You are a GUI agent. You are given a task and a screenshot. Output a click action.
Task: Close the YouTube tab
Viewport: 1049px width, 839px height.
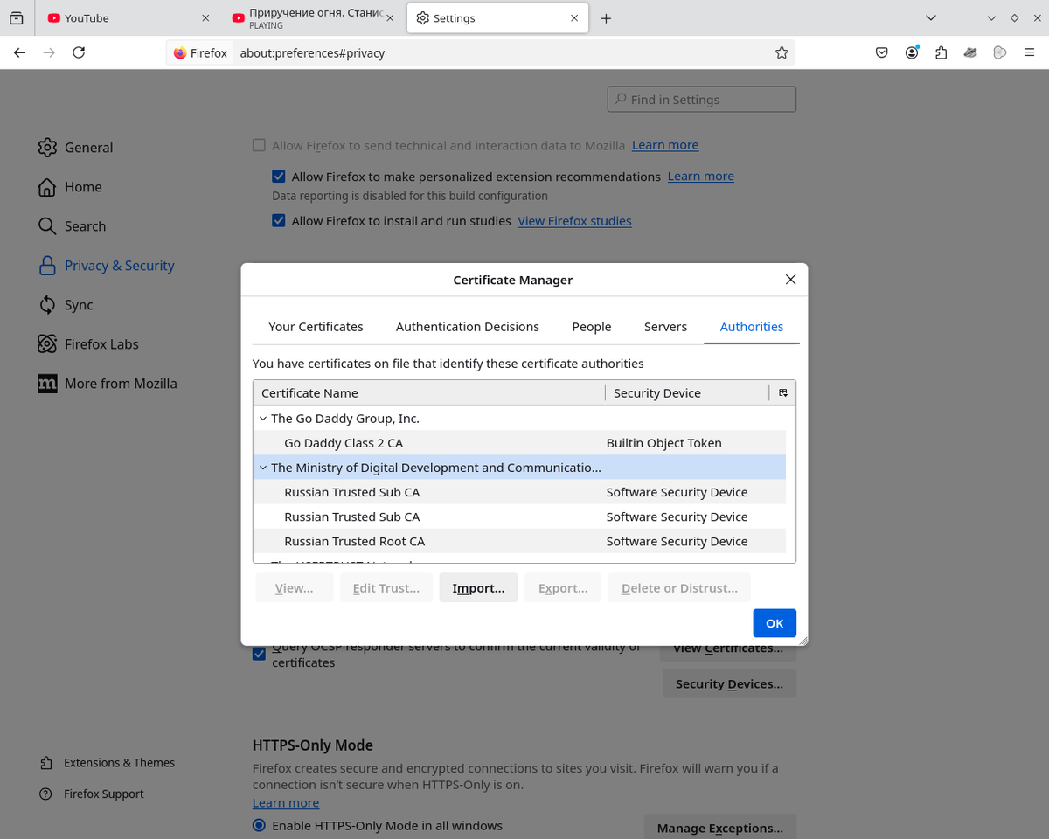pos(205,17)
